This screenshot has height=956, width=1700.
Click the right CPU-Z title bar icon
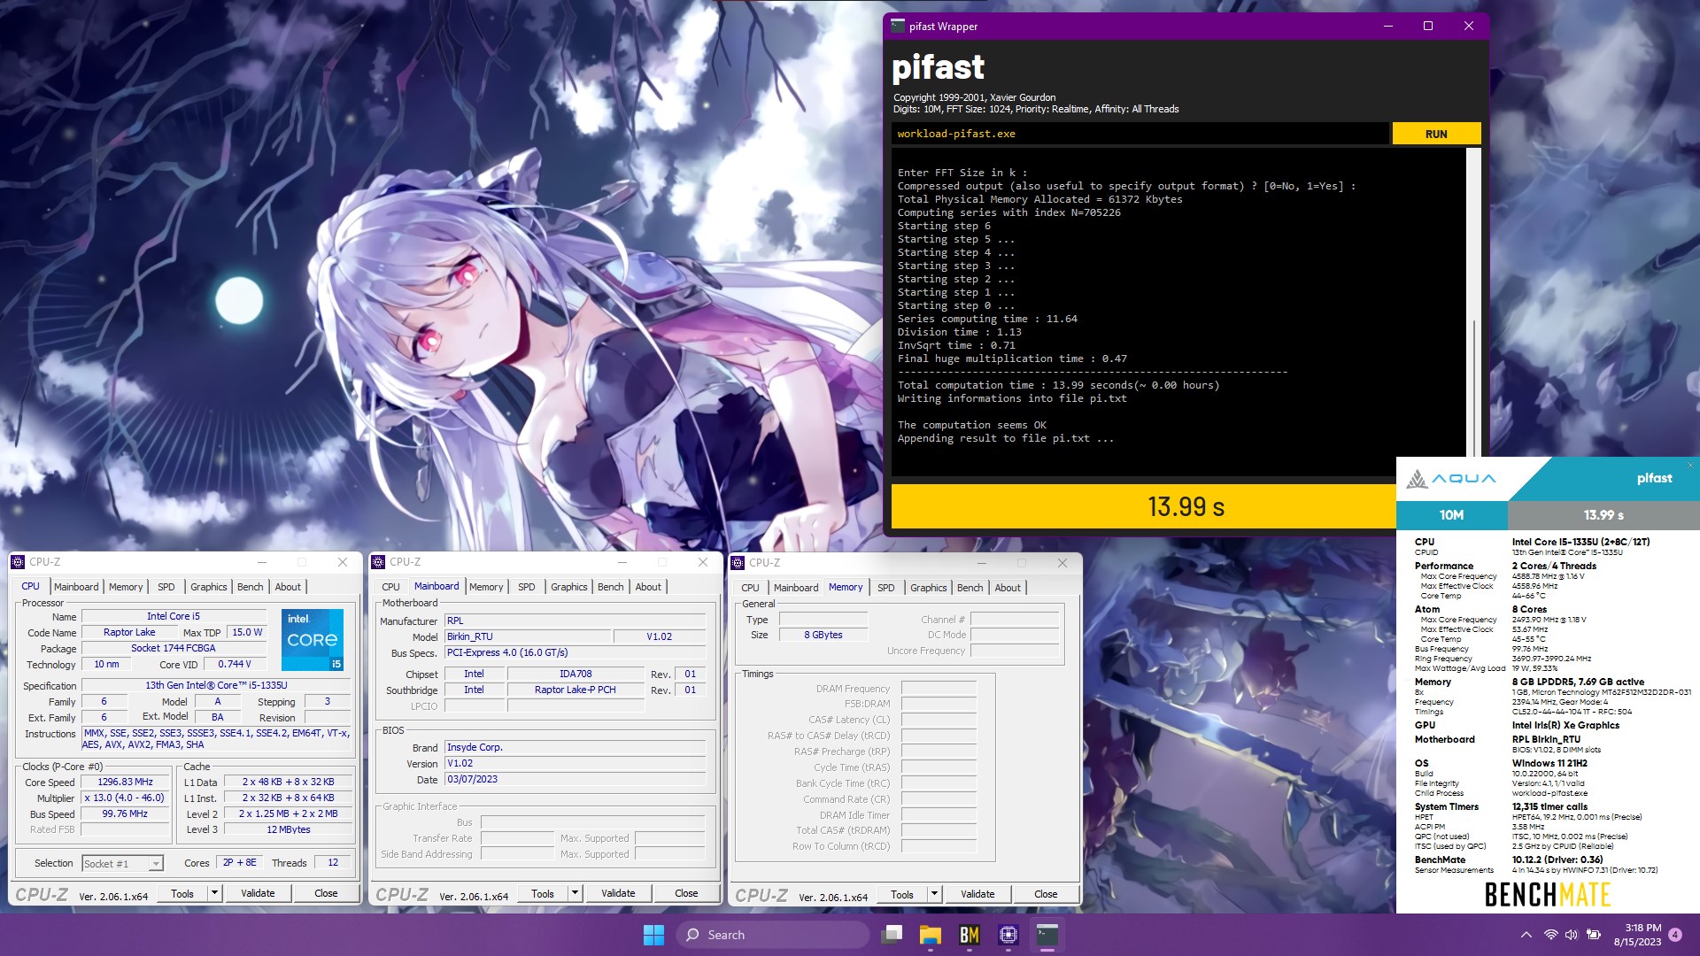click(x=738, y=563)
